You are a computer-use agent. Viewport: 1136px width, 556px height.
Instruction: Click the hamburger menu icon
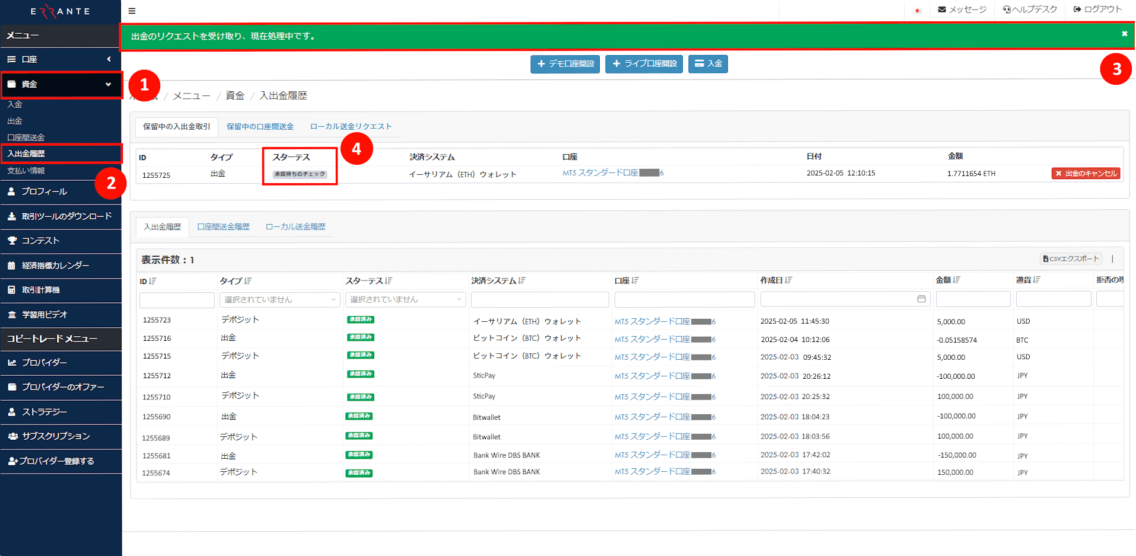coord(132,11)
